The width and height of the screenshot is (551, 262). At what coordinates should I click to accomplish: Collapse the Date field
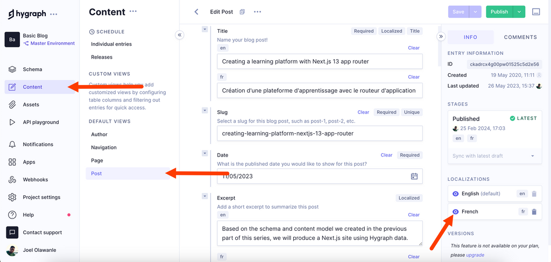(204, 153)
